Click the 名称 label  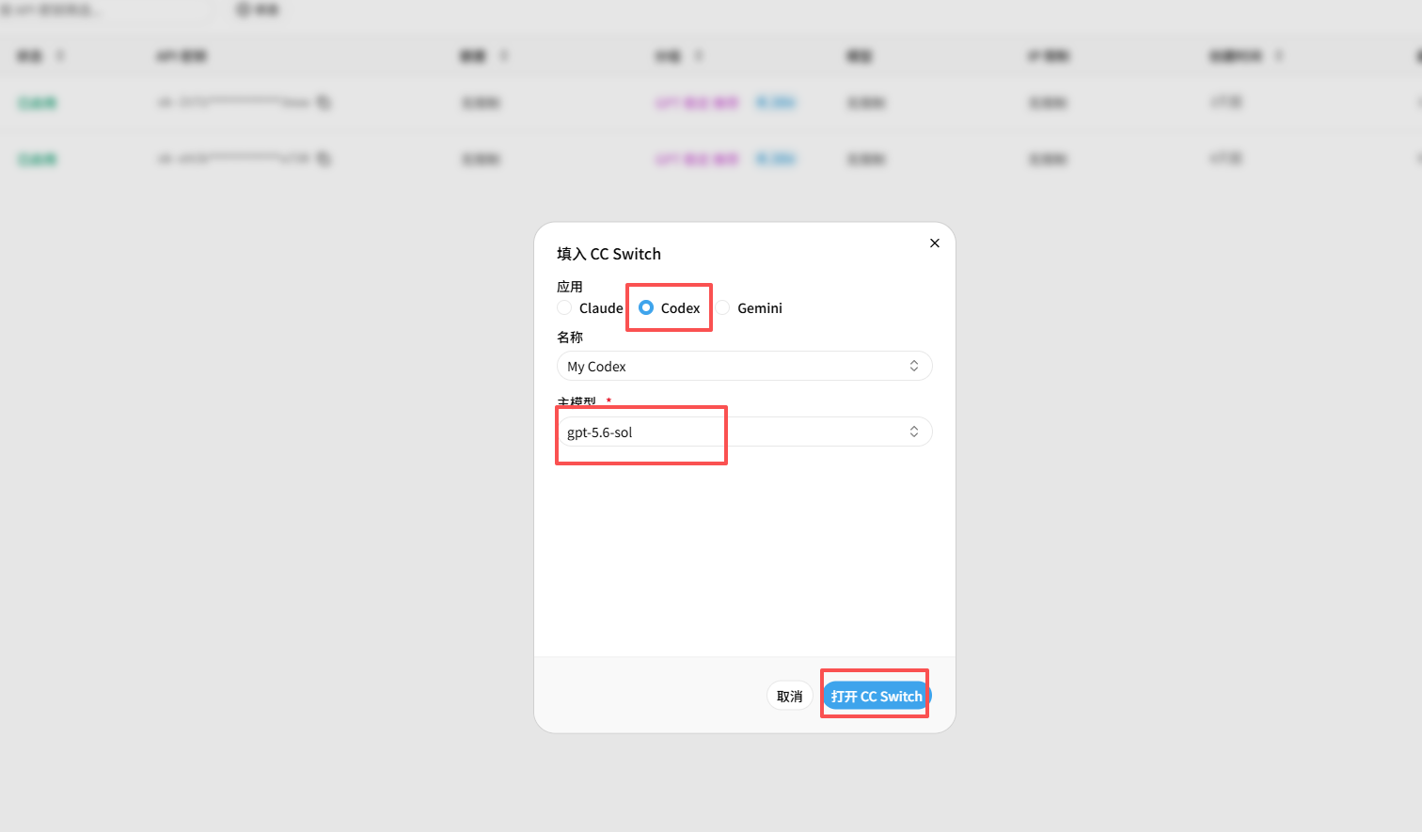(x=570, y=338)
